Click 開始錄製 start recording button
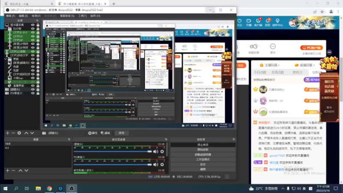Screen dimensions: 343x193 pyautogui.click(x=203, y=150)
